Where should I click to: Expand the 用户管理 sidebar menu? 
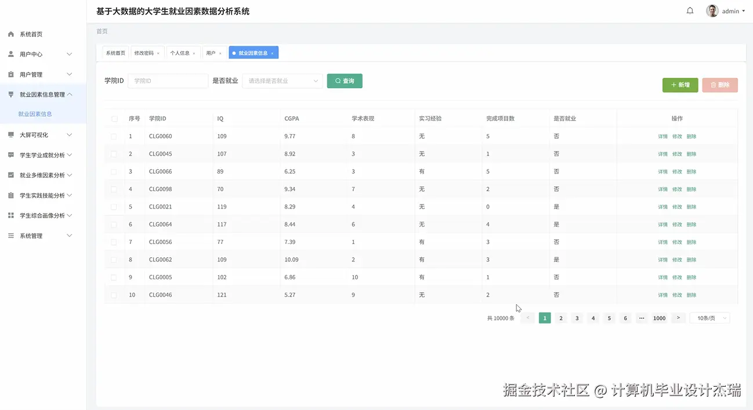[x=70, y=74]
